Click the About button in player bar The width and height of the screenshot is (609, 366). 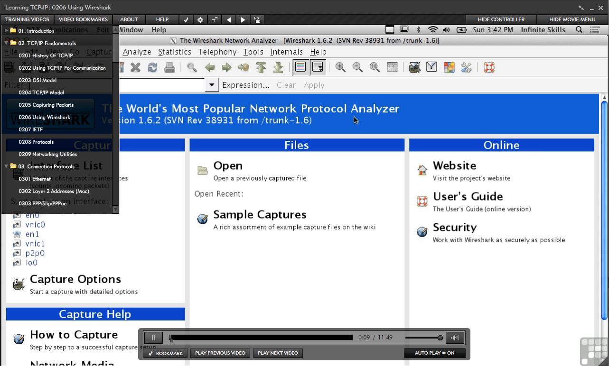pos(129,19)
